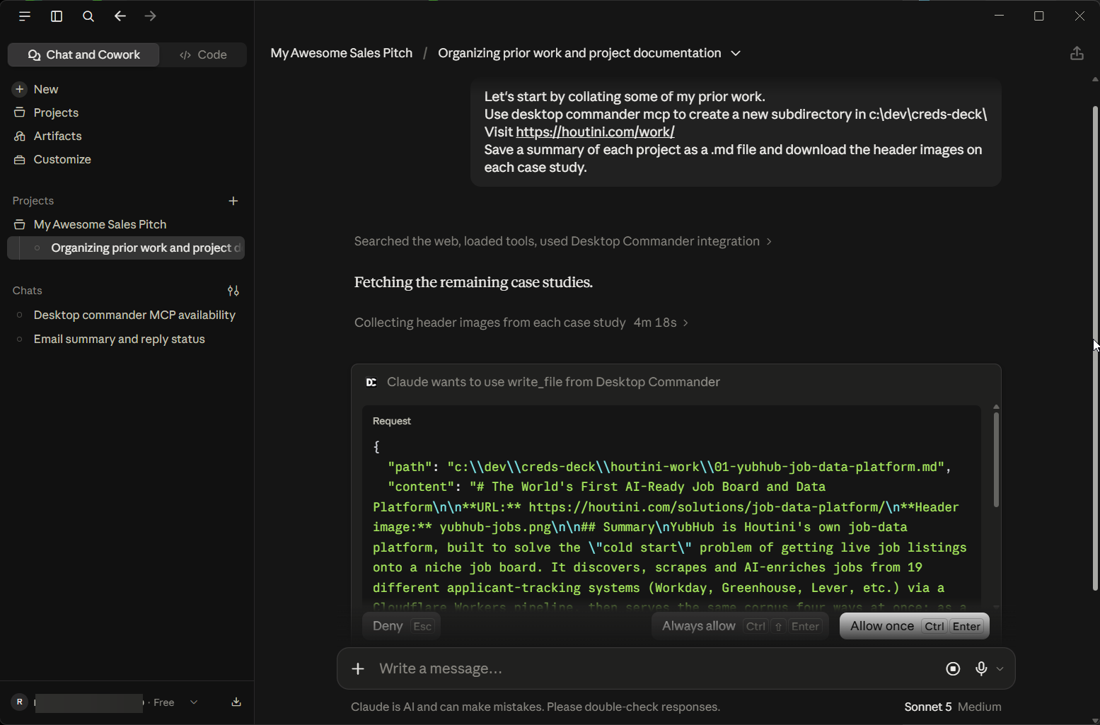Image resolution: width=1100 pixels, height=725 pixels.
Task: Stop the response with stop icon
Action: [x=953, y=668]
